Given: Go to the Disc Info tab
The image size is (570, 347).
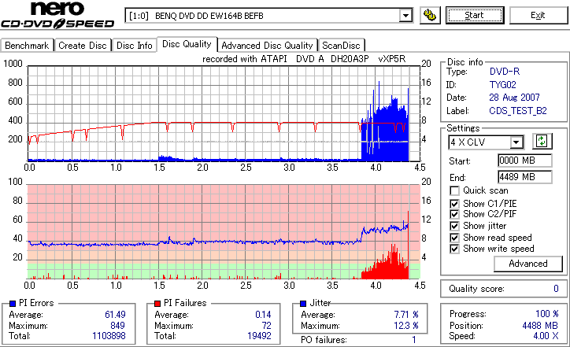Looking at the screenshot, I should point(134,46).
